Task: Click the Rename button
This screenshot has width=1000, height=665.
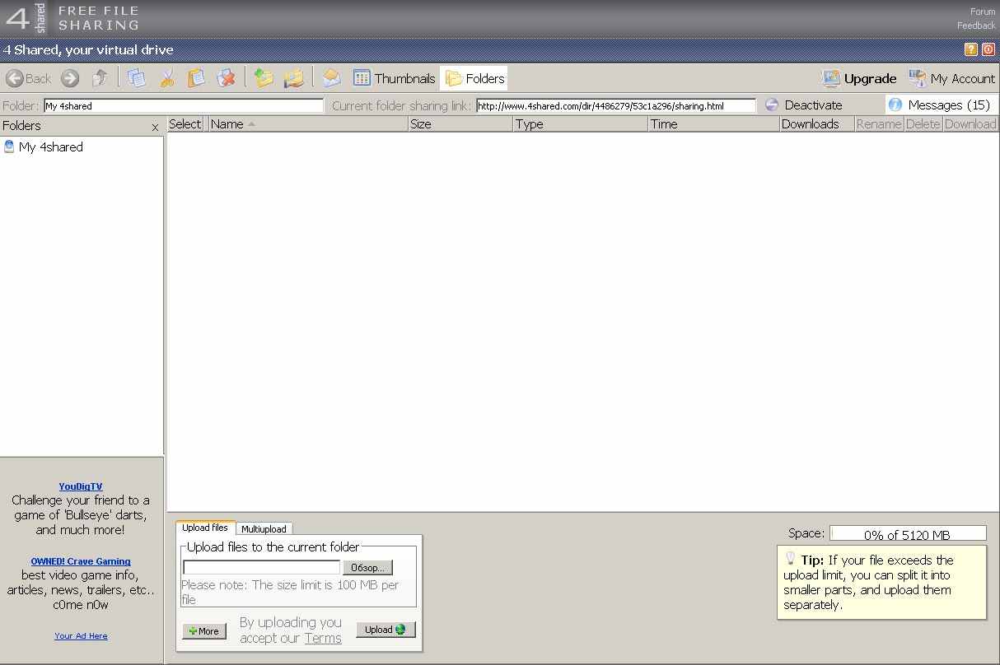Action: point(879,124)
